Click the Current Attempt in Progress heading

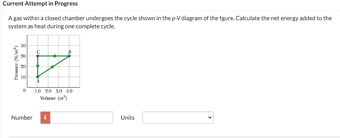click(x=40, y=4)
